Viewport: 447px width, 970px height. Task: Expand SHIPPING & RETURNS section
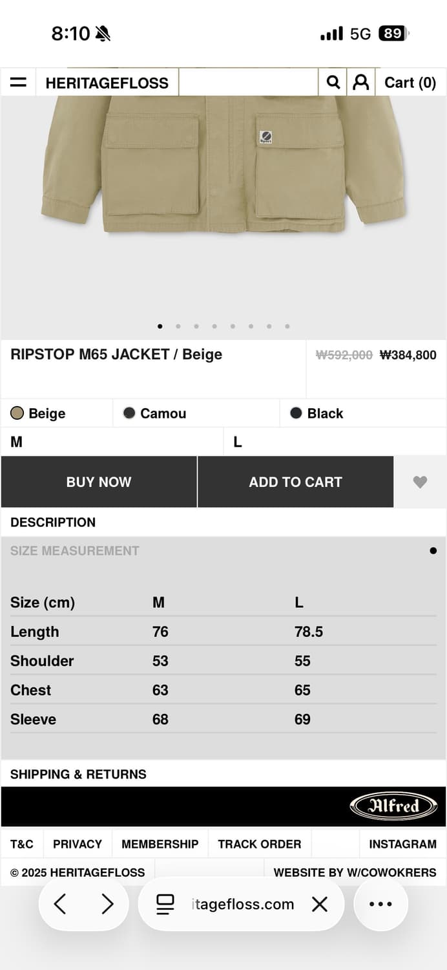pos(78,774)
